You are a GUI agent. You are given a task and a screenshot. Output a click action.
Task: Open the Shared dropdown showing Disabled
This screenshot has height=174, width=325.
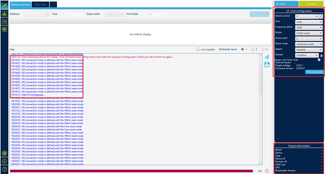pyautogui.click(x=307, y=55)
